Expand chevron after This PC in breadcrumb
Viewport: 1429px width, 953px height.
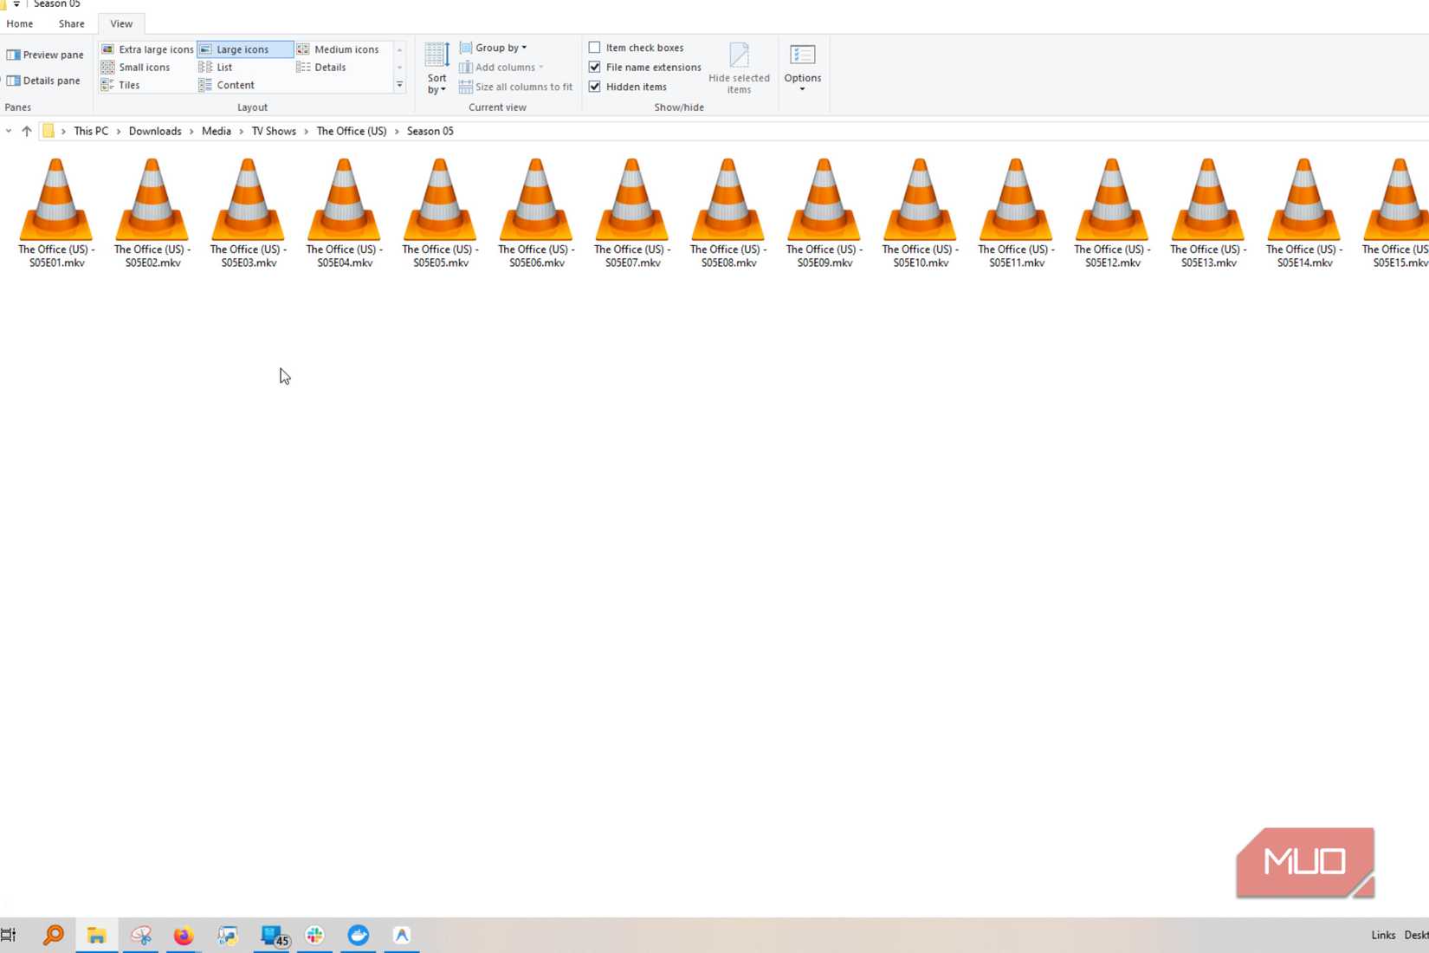coord(119,132)
